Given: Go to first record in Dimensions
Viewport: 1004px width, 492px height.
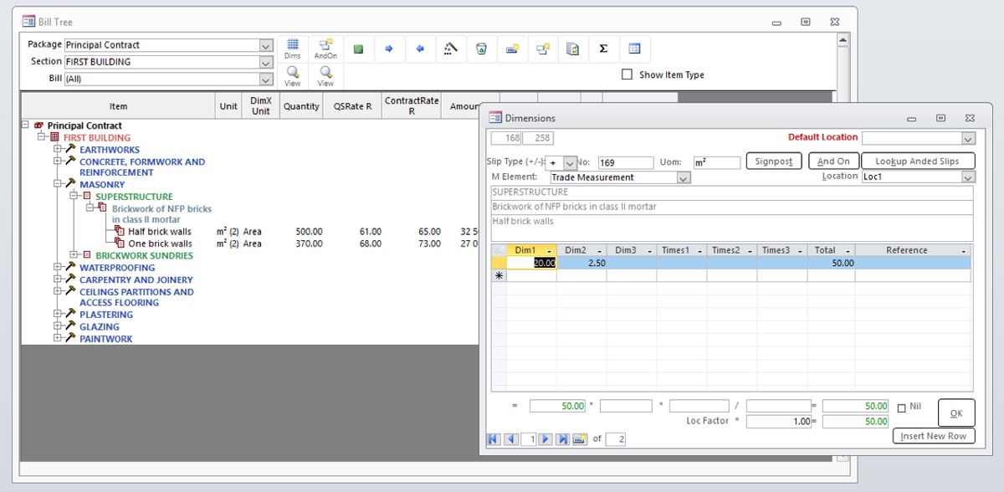Looking at the screenshot, I should pyautogui.click(x=494, y=438).
